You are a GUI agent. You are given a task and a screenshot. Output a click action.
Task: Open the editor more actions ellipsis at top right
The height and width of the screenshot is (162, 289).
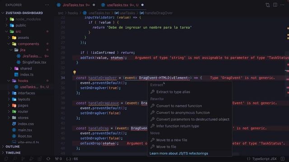click(x=282, y=5)
